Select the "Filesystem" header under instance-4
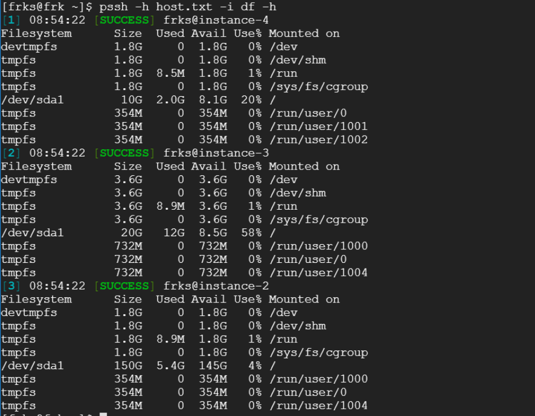The width and height of the screenshot is (535, 416). click(37, 33)
